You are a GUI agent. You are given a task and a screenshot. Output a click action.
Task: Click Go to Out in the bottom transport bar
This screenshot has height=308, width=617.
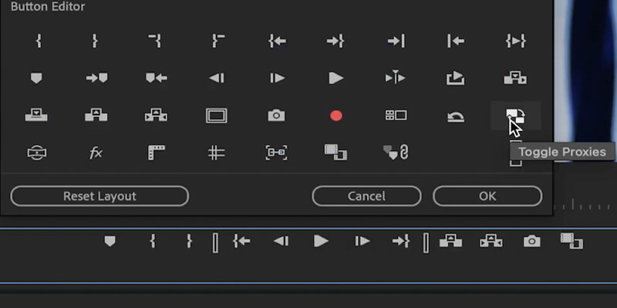[401, 241]
